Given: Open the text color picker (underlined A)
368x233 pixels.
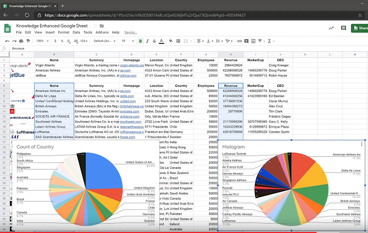Looking at the screenshot, I should coord(161,41).
